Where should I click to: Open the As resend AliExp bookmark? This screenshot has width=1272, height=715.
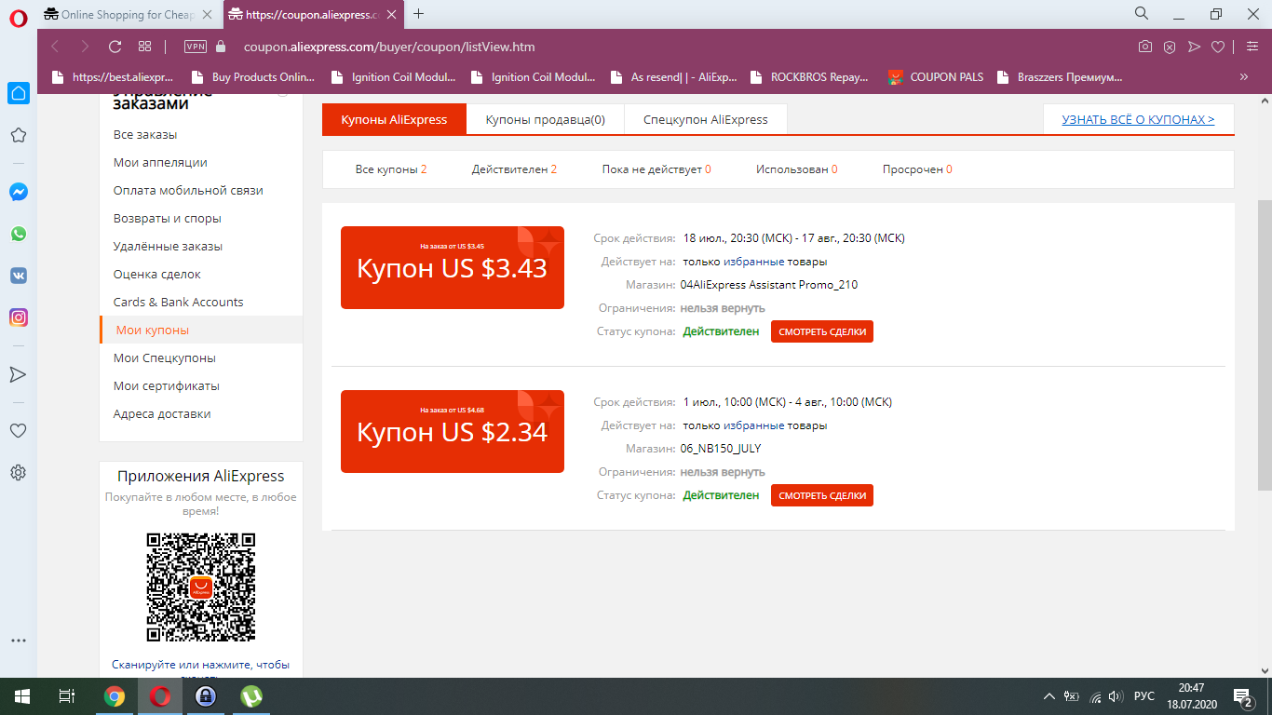coord(673,77)
